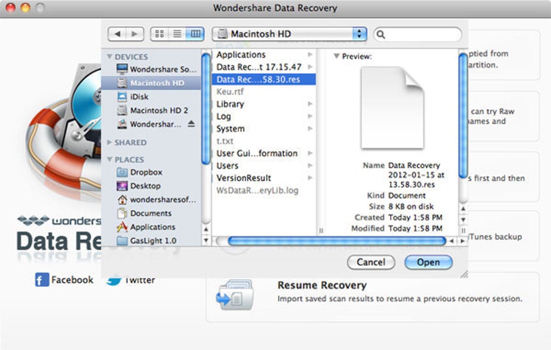The height and width of the screenshot is (350, 551).
Task: Click the Resume Recovery folder icon
Action: tap(234, 295)
